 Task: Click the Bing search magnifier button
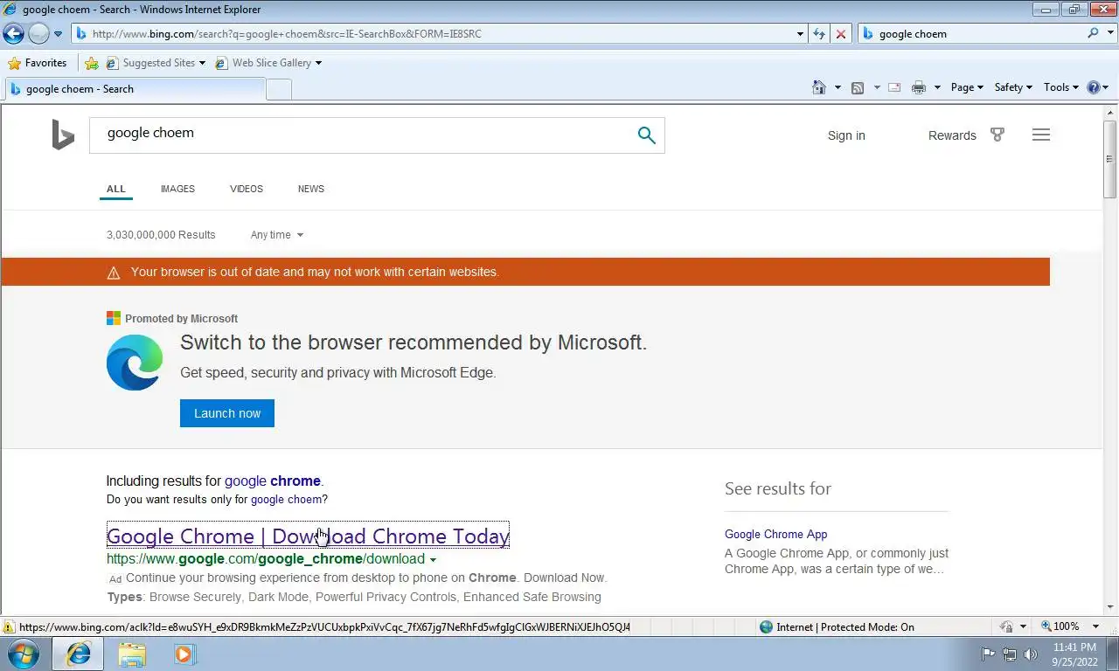tap(646, 135)
